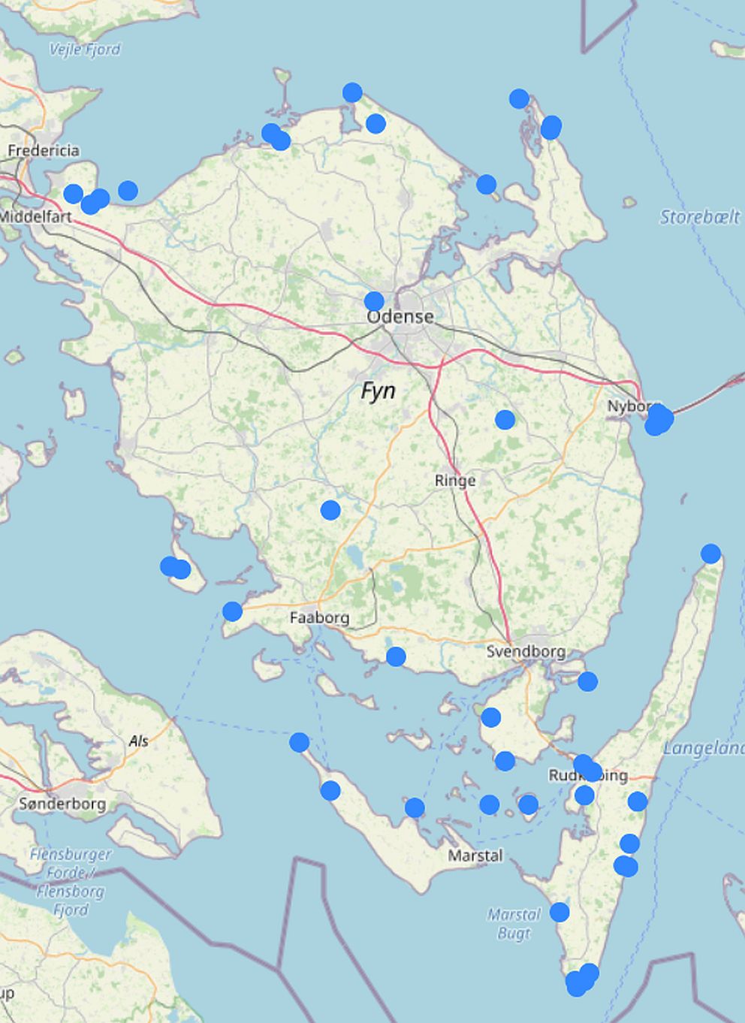
Task: Select the Fyn island label
Action: point(378,391)
